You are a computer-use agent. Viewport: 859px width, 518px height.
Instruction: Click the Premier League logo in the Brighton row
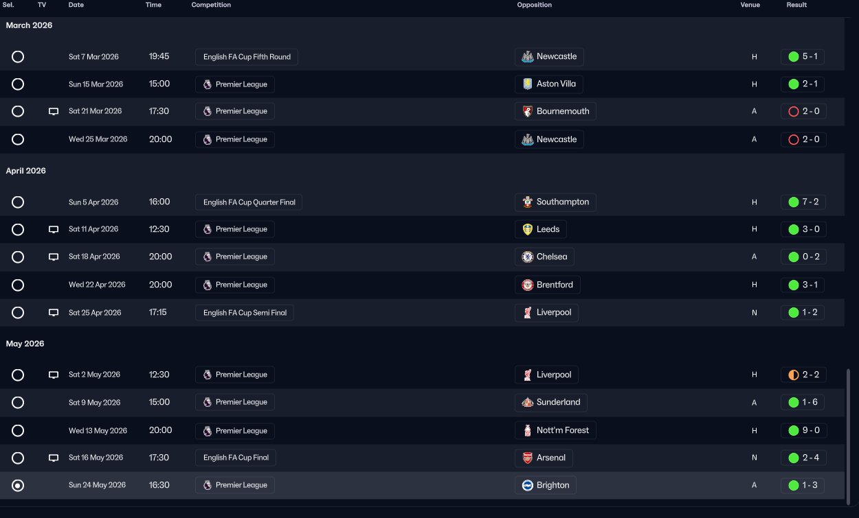(x=208, y=485)
